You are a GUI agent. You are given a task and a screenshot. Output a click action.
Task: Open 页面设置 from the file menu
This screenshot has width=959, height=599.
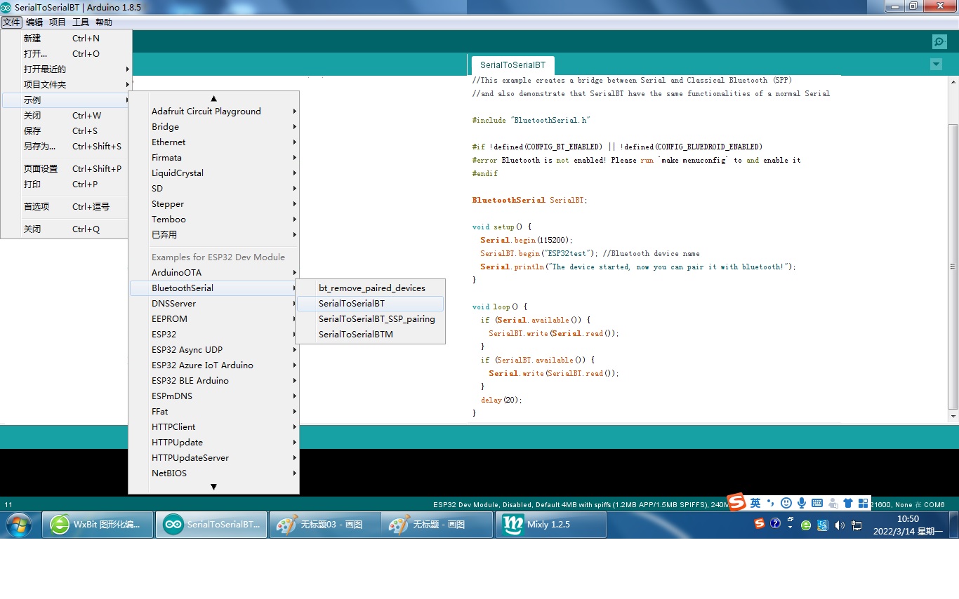(66, 169)
